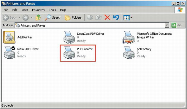Go up one folder level
The width and height of the screenshot is (187, 109).
tap(38, 17)
